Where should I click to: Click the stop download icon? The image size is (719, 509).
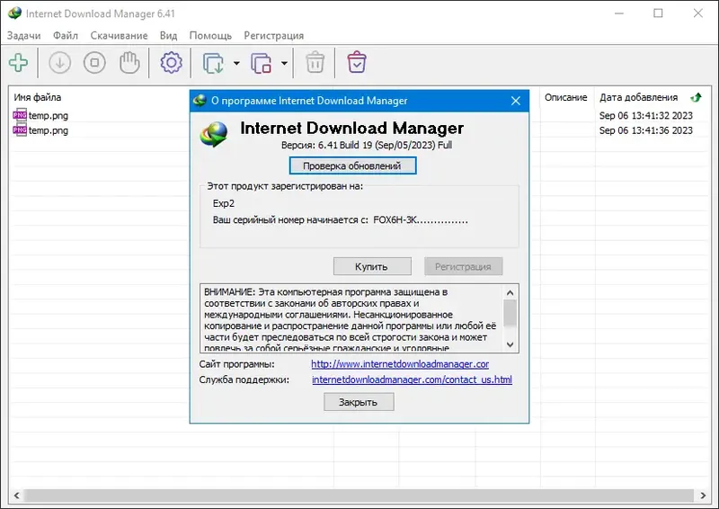click(x=94, y=63)
